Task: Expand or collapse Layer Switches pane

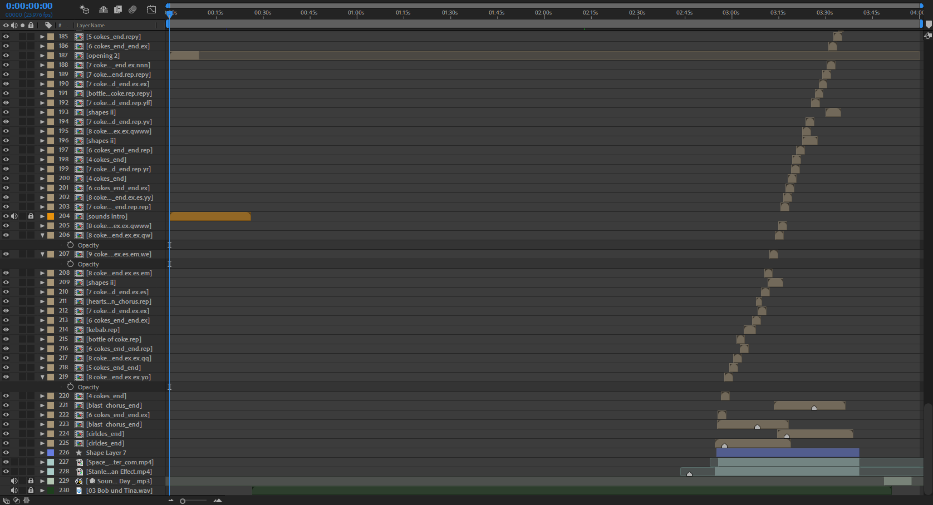Action: tap(6, 501)
